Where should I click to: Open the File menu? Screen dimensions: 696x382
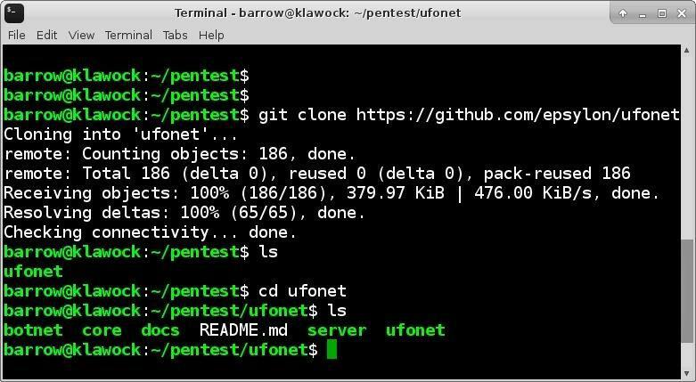(16, 35)
